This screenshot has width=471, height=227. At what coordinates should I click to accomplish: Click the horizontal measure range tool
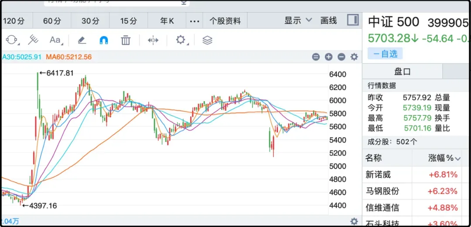point(153,41)
